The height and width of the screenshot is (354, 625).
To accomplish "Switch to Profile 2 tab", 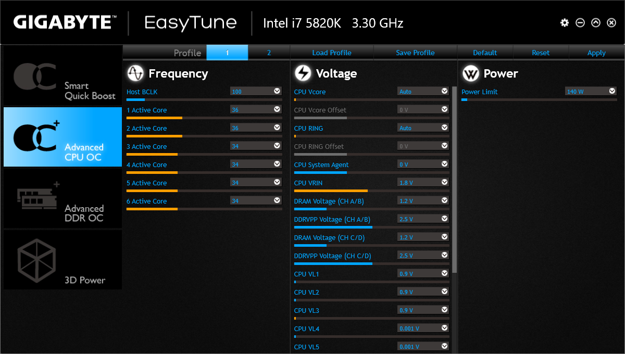I will 269,53.
